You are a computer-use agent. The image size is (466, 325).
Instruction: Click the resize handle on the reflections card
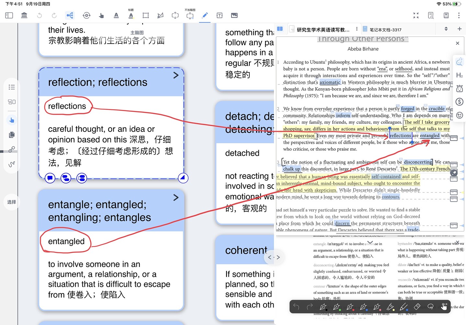pos(183,178)
